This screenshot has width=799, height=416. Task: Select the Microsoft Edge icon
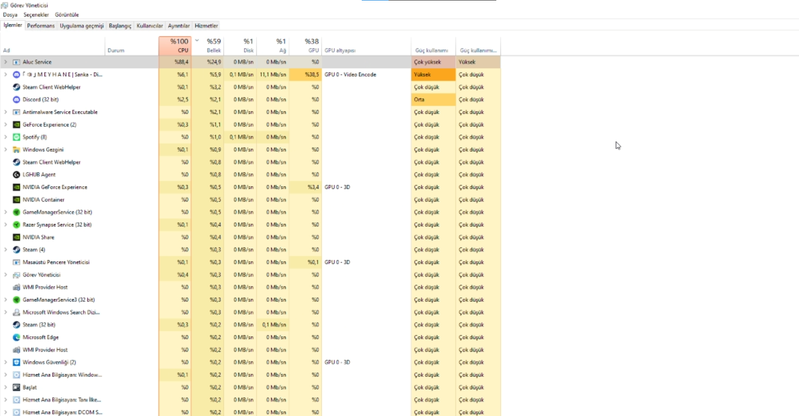coord(17,337)
